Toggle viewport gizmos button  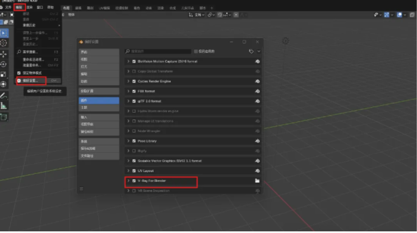pyautogui.click(x=387, y=15)
